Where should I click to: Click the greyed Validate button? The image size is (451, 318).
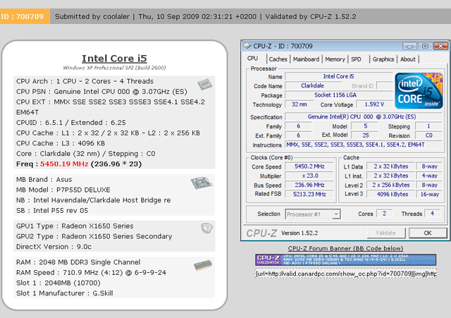click(386, 233)
